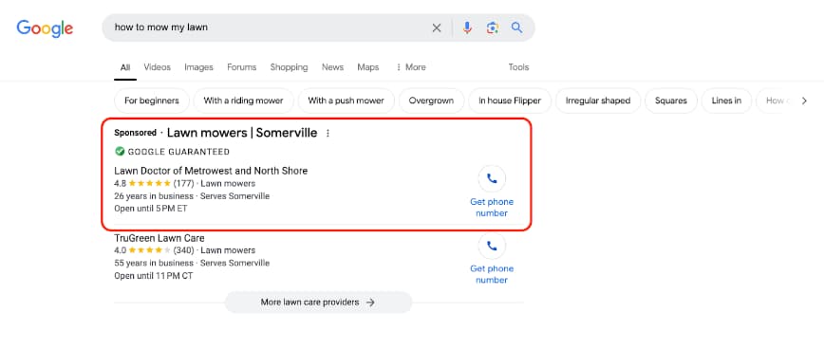The height and width of the screenshot is (349, 824).
Task: Show next filter chips with right arrow
Action: pos(803,101)
